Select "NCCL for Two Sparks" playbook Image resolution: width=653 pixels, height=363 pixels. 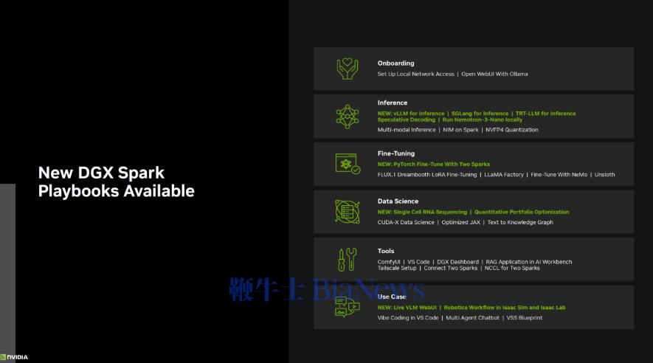pos(512,268)
